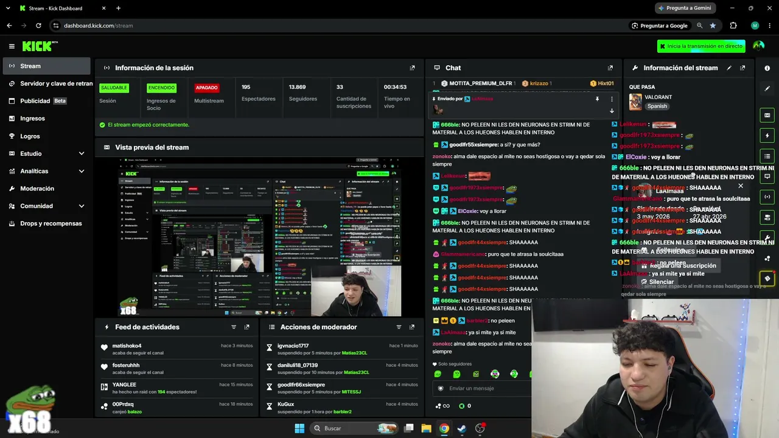Click the stream preview video thumbnail

tap(259, 237)
